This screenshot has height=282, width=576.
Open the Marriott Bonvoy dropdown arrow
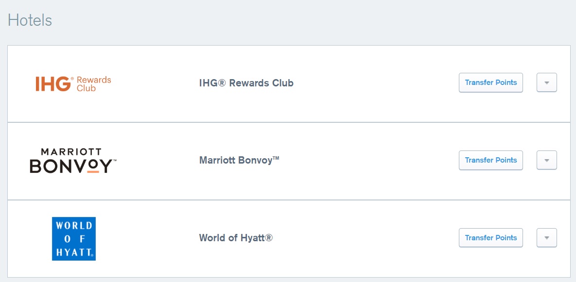tap(546, 160)
